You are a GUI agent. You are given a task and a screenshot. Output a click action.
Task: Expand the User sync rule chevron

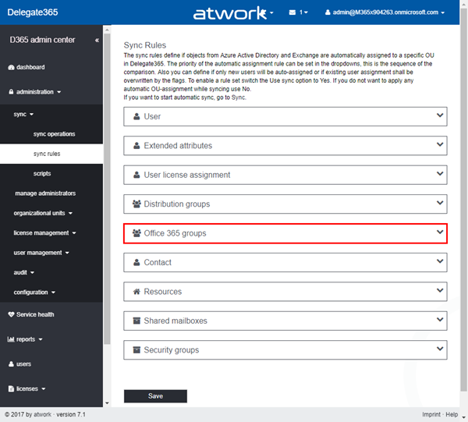[x=440, y=115]
